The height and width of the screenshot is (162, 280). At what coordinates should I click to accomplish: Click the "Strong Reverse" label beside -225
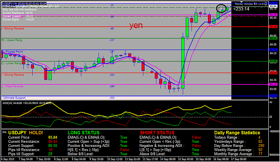click(14, 75)
